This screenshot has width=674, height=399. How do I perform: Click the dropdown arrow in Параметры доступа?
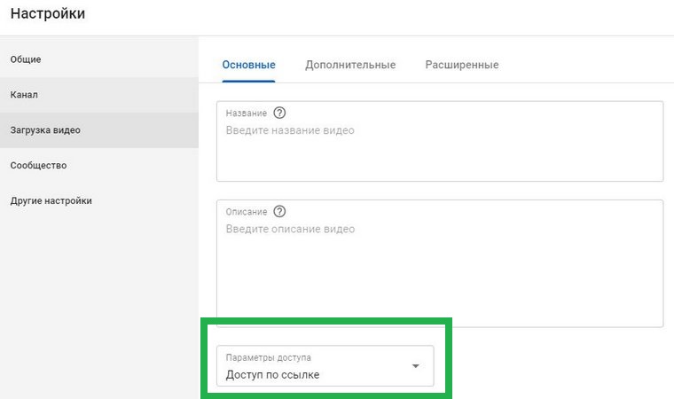pyautogui.click(x=416, y=366)
